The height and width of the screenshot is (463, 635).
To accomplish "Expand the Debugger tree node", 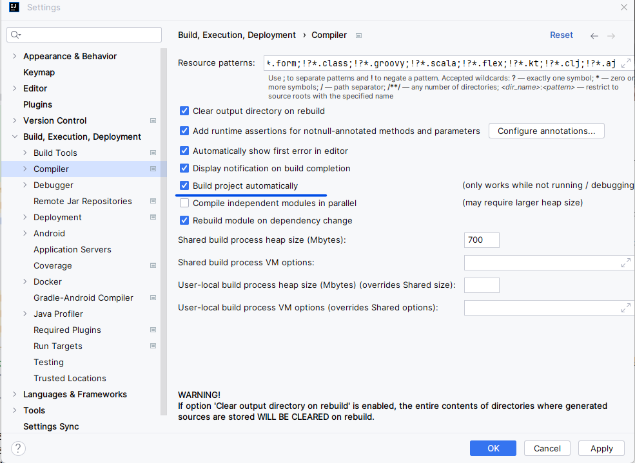I will click(25, 185).
